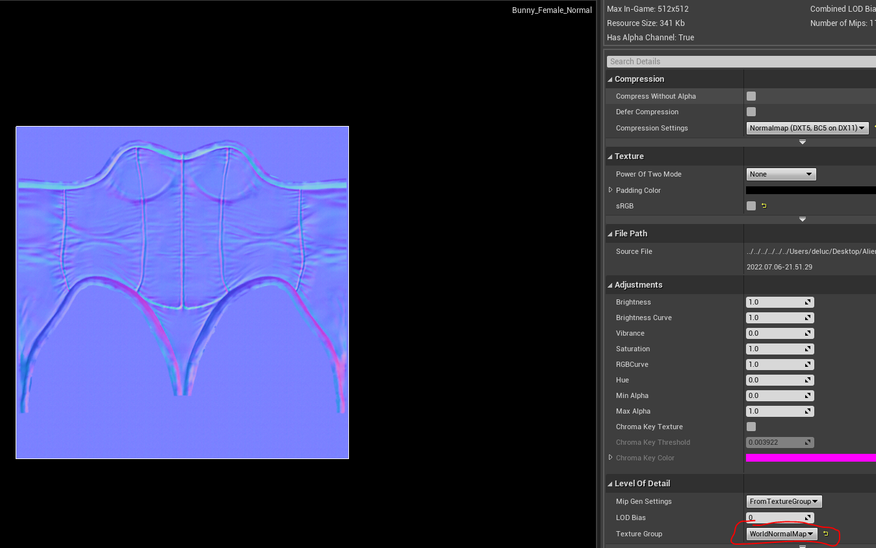Reset Texture Group to its default value
The image size is (876, 548).
click(x=825, y=533)
